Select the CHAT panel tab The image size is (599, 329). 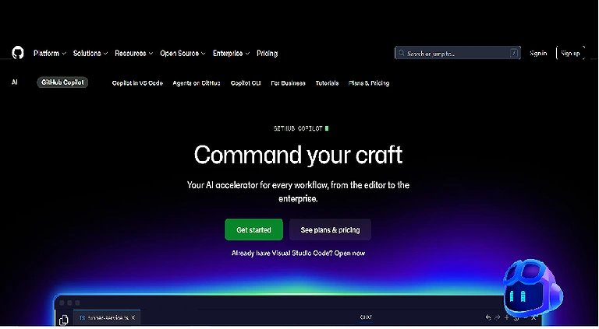click(366, 317)
